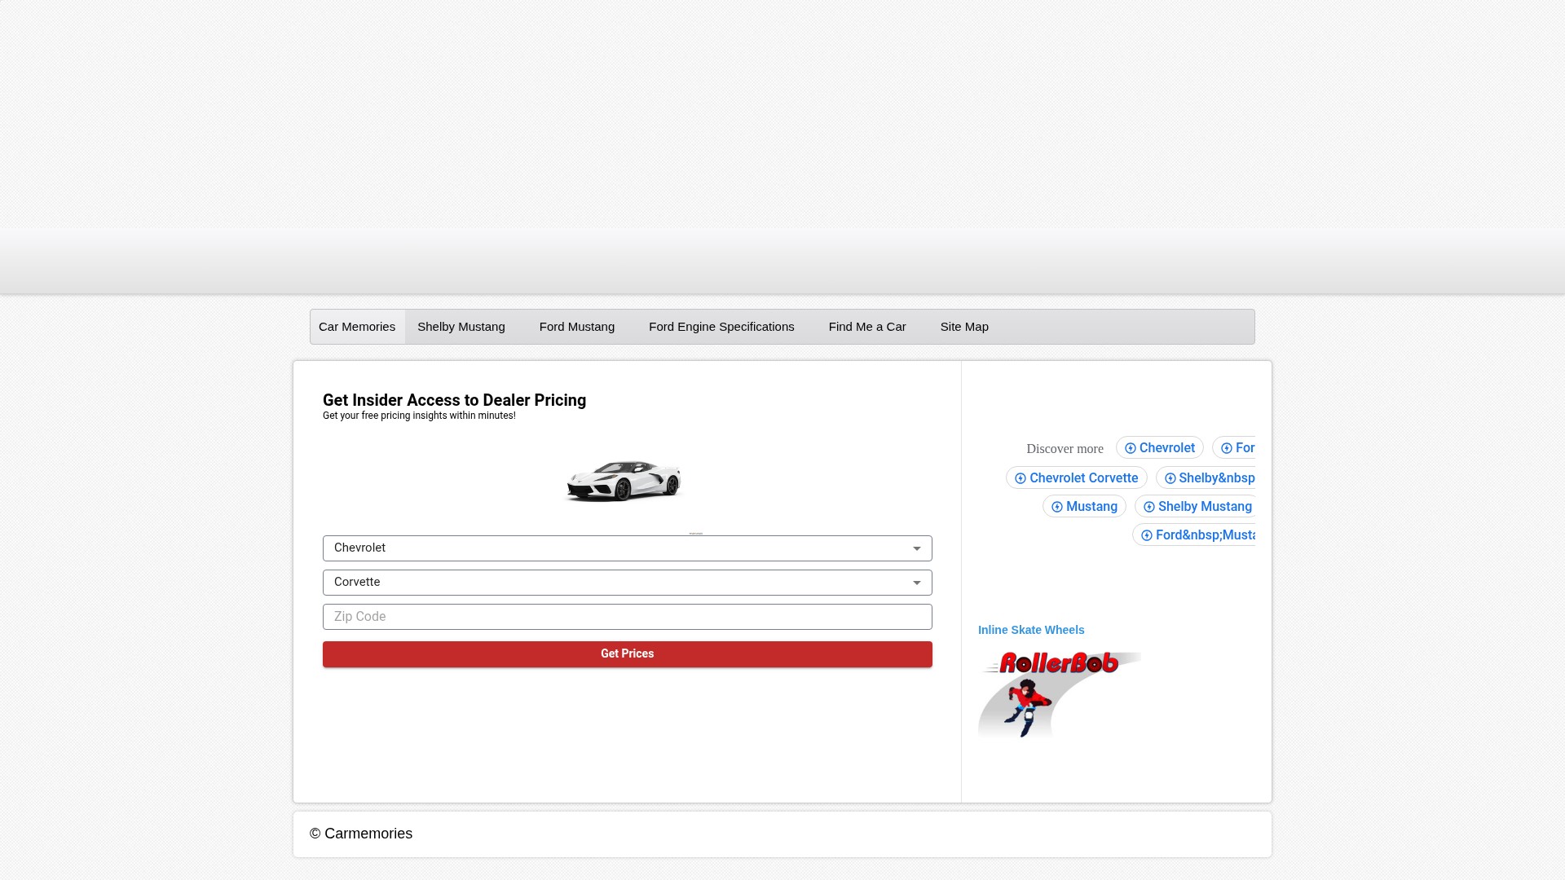Open the Shelby Mustang discover chip
This screenshot has height=880, width=1565.
click(x=1196, y=507)
